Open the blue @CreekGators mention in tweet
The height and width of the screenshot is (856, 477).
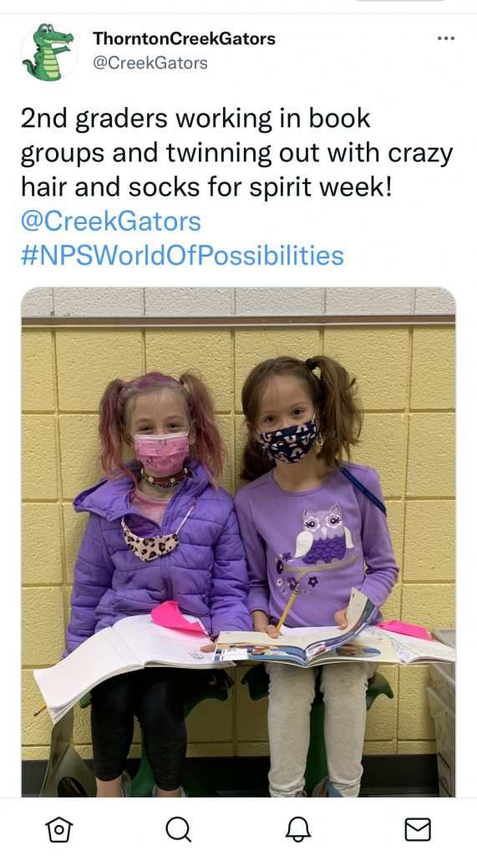point(111,222)
